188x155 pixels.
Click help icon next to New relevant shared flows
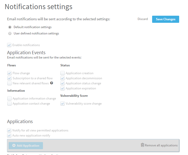tap(52, 83)
